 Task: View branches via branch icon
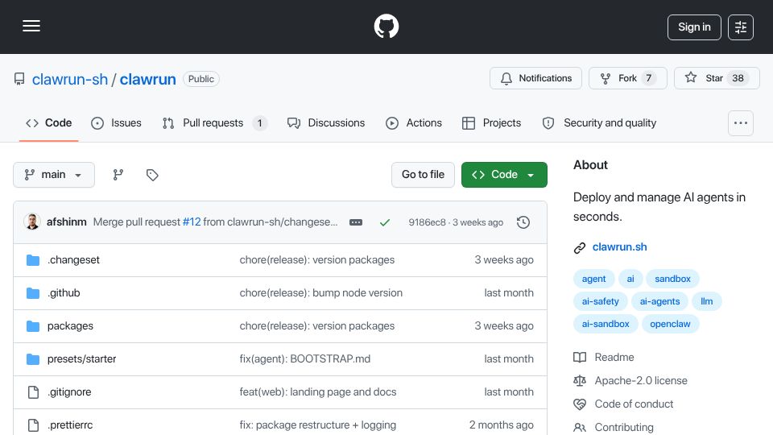pos(118,175)
